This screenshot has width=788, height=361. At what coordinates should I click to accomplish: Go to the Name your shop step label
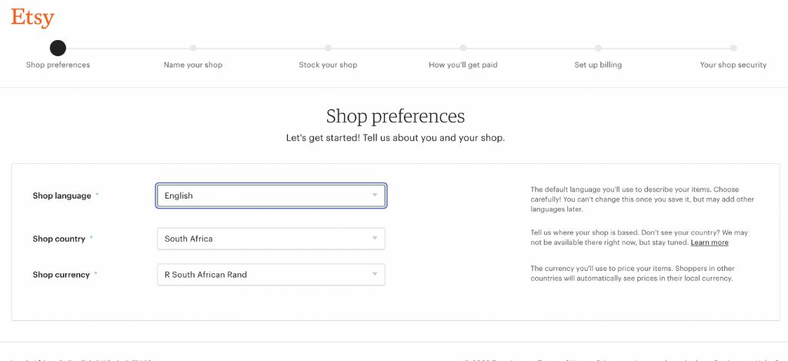193,65
